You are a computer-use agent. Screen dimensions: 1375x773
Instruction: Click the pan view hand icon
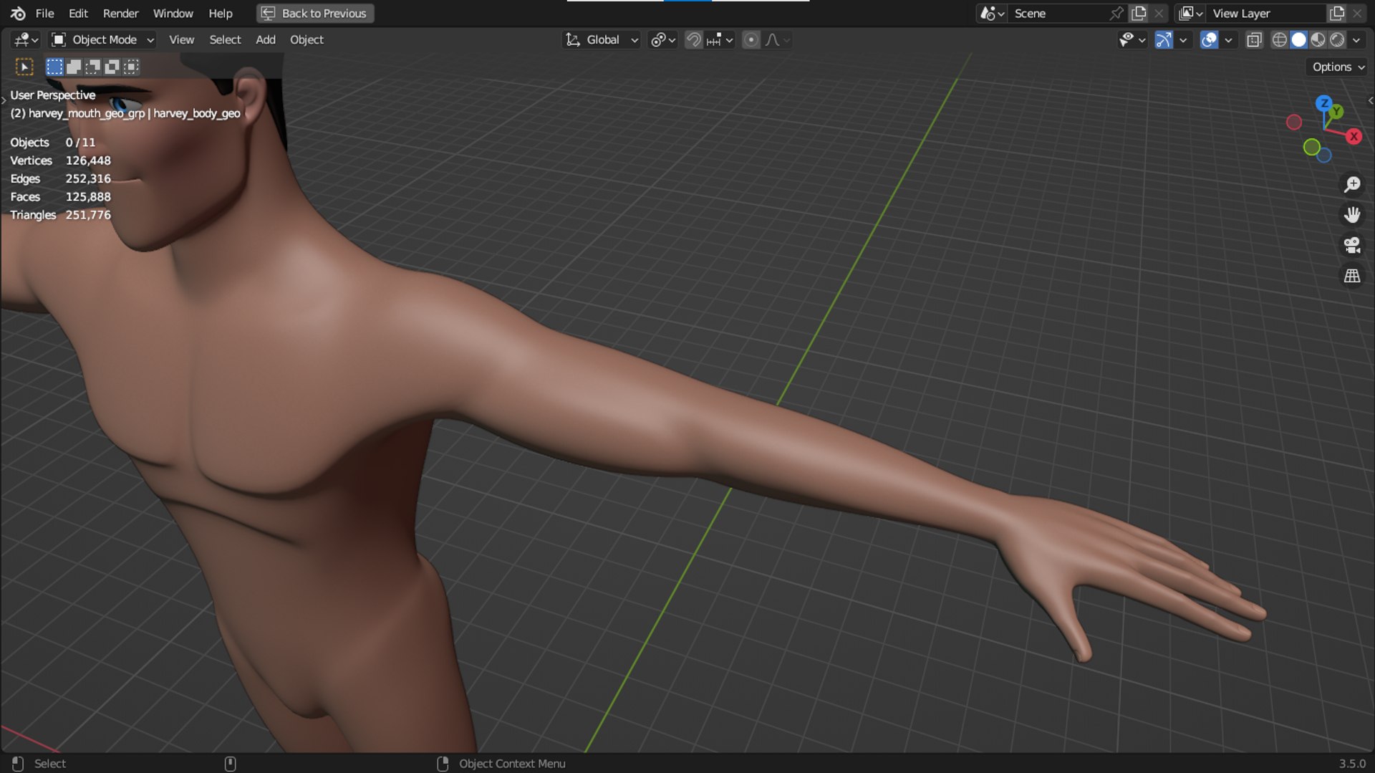click(x=1352, y=215)
